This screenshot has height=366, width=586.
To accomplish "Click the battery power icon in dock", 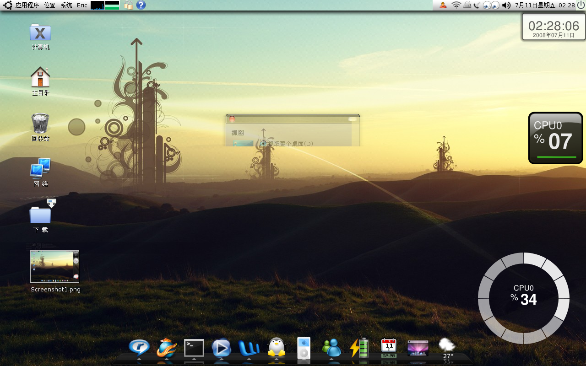I will pos(359,348).
